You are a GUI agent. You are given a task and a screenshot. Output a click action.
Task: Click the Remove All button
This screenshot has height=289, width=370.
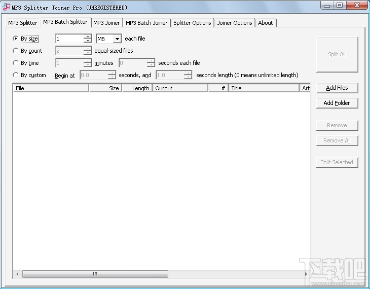(337, 140)
